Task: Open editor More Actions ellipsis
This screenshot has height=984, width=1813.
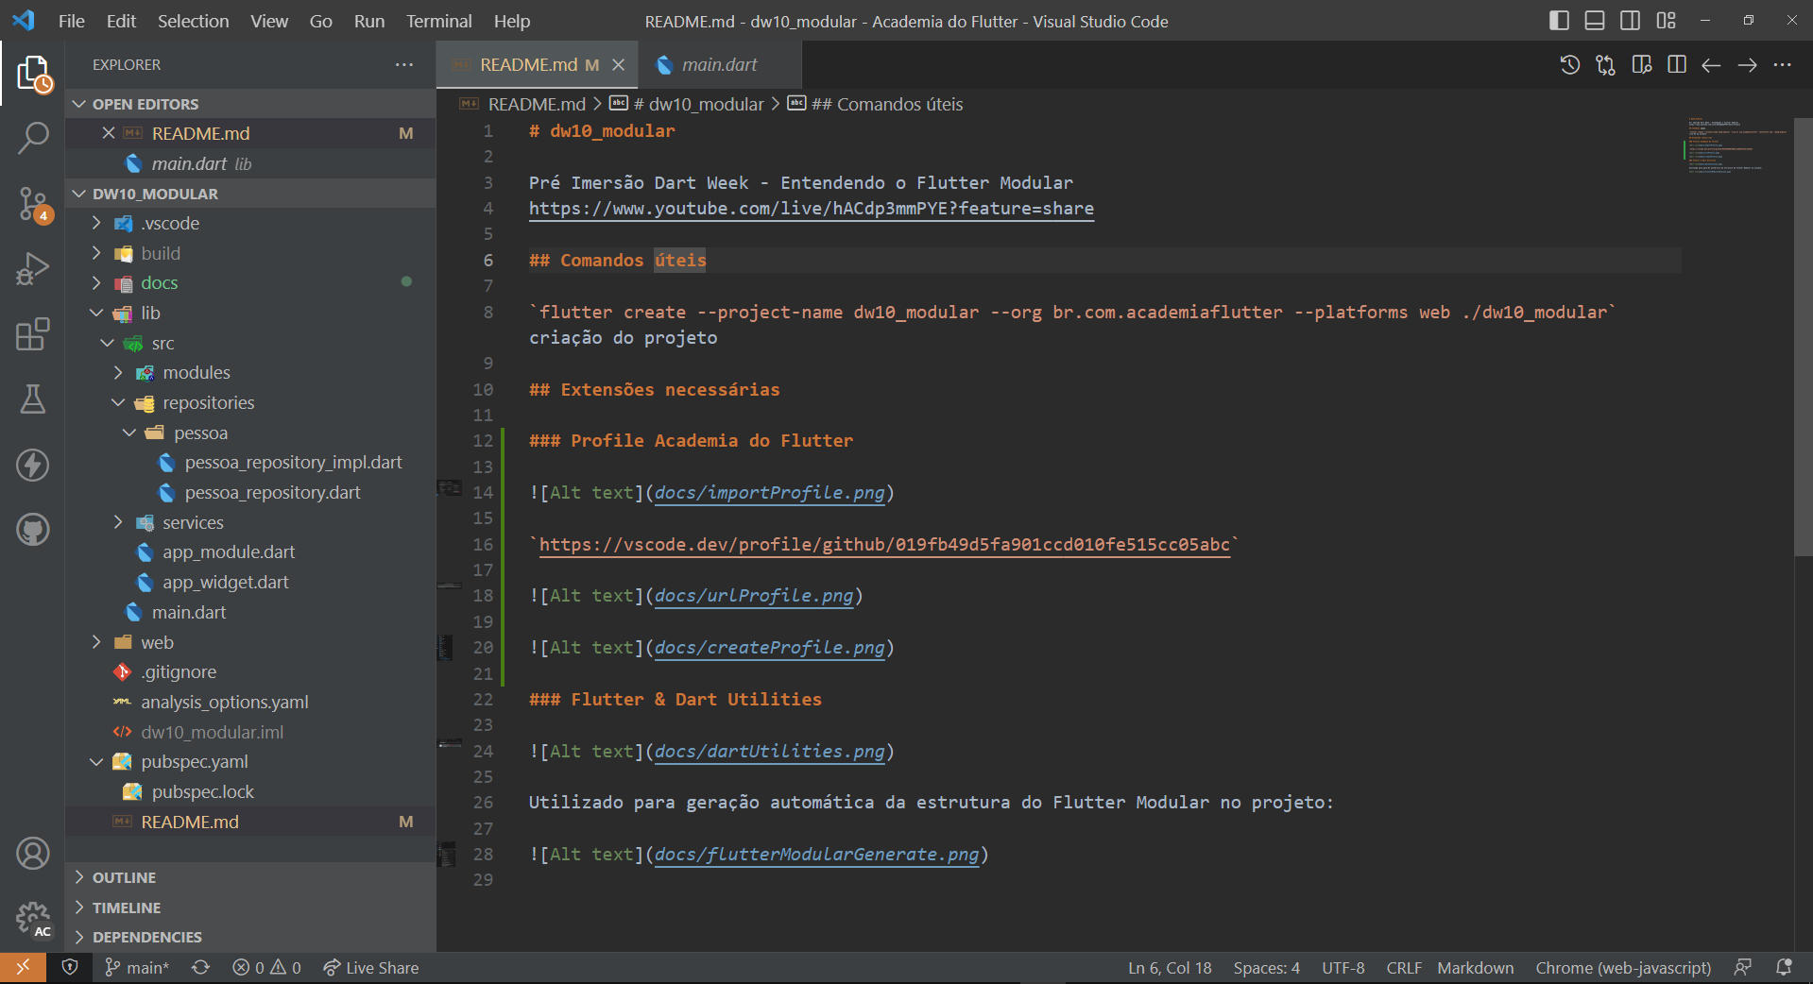Action: click(x=1783, y=64)
